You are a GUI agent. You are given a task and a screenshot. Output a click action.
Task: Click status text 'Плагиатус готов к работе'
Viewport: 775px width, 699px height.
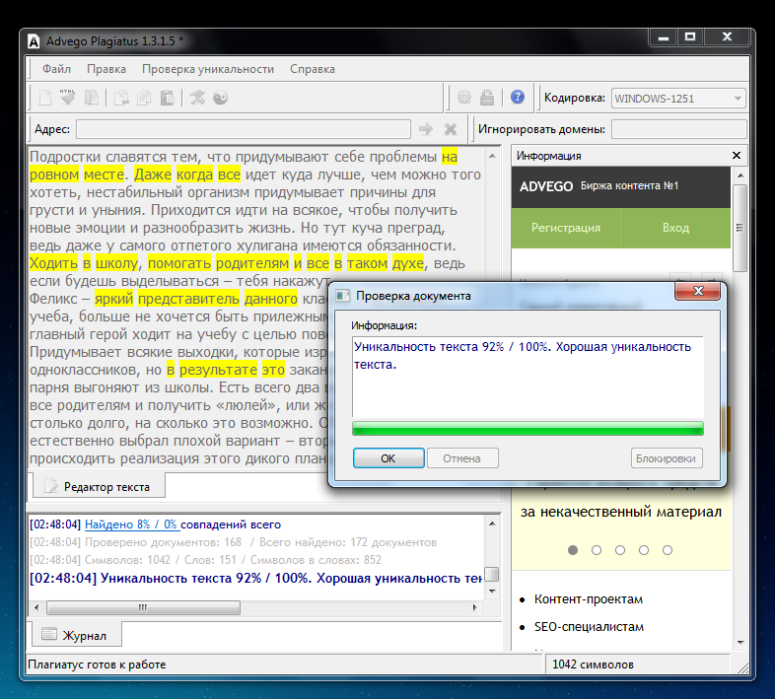click(97, 664)
